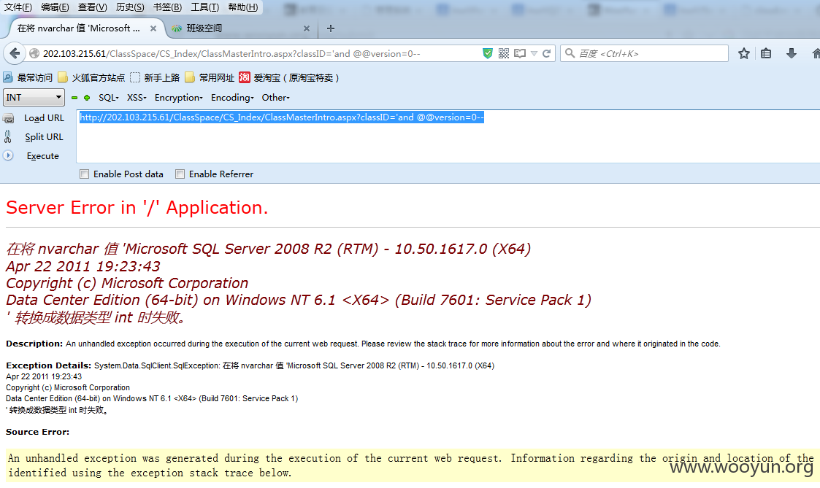The width and height of the screenshot is (820, 488).
Task: Expand the SQL menu in HackBar
Action: [x=109, y=98]
